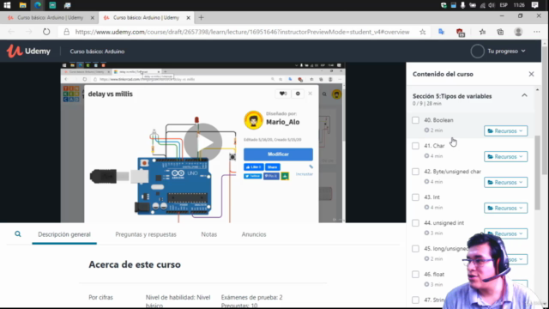Click the Mario_Alo avatar in video
Viewport: 549px width, 309px height.
click(254, 120)
